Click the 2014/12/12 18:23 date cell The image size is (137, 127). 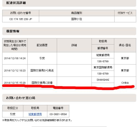[15, 71]
